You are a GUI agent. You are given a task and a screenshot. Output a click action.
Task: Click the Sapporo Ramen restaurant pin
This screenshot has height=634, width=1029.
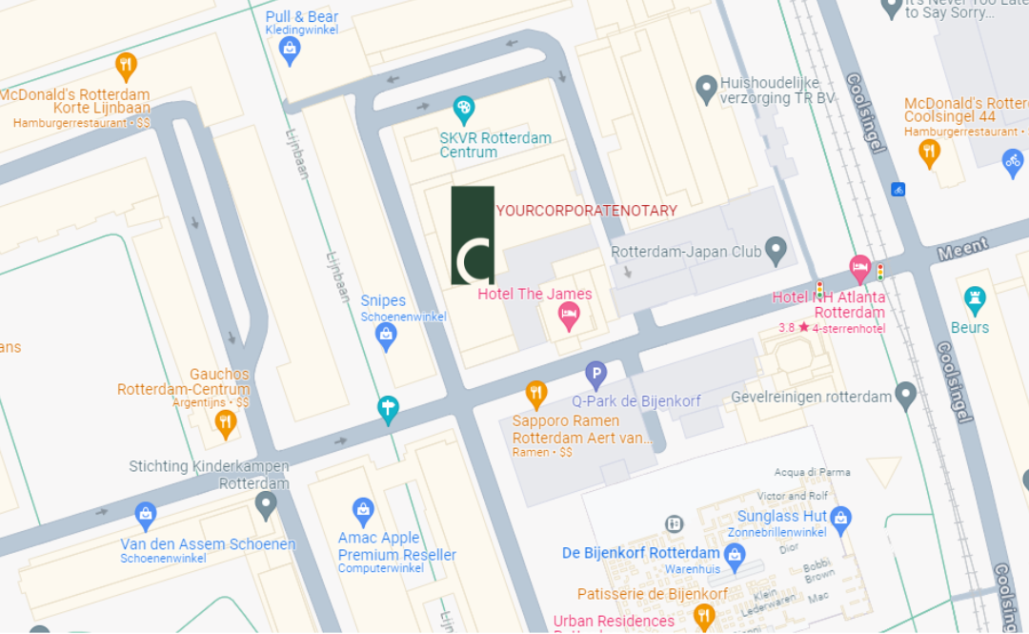click(x=536, y=396)
